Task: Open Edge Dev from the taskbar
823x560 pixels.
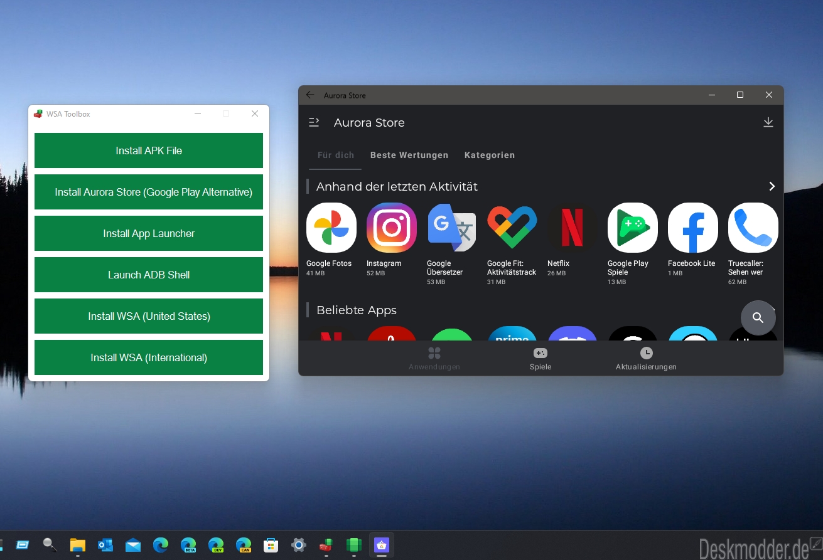Action: point(216,544)
